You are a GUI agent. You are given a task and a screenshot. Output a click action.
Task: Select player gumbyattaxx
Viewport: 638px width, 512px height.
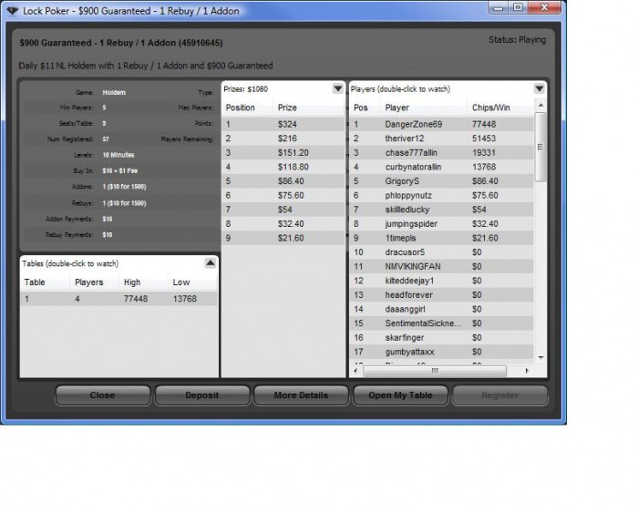coord(441,352)
